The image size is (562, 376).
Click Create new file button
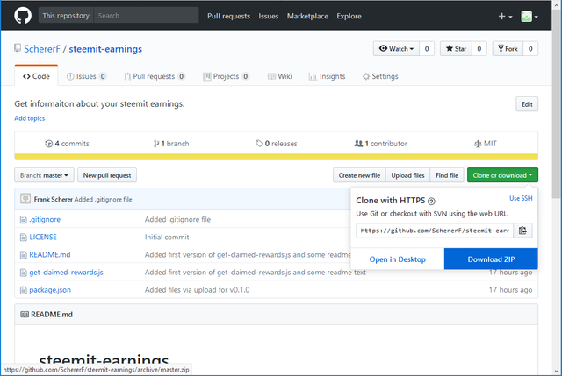(x=359, y=175)
